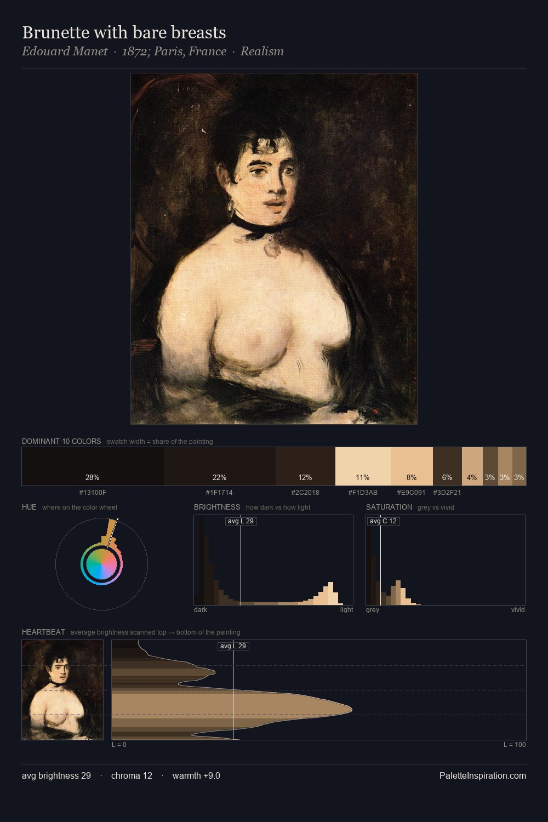Click the 'light' brightness axis label
The image size is (548, 822).
346,610
